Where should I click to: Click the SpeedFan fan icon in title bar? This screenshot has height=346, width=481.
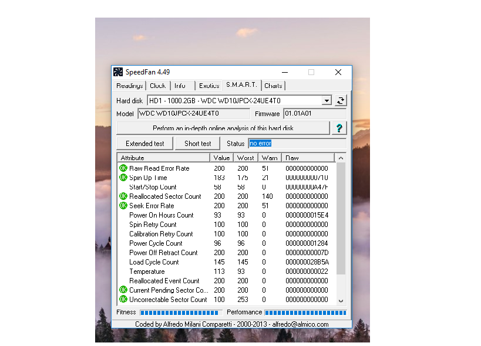coord(118,72)
